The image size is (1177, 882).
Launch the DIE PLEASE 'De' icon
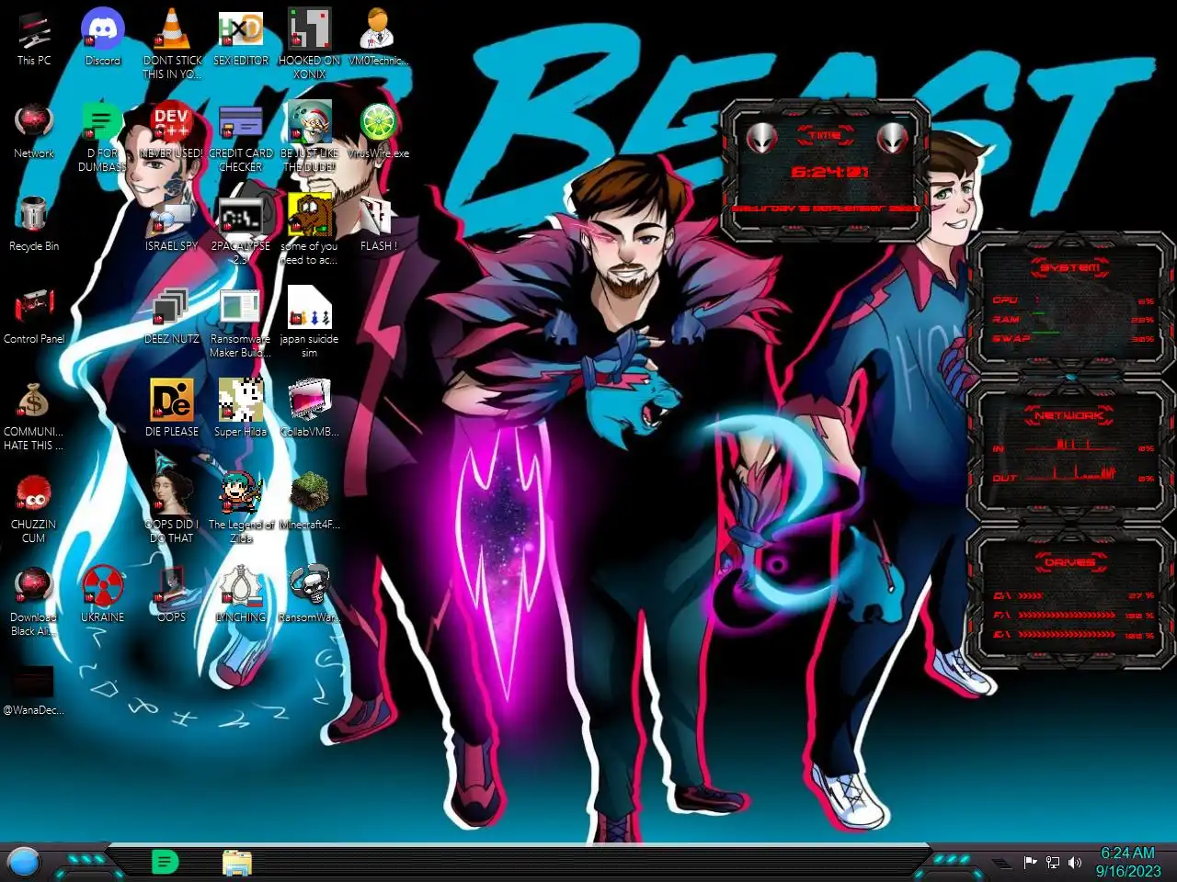172,410
